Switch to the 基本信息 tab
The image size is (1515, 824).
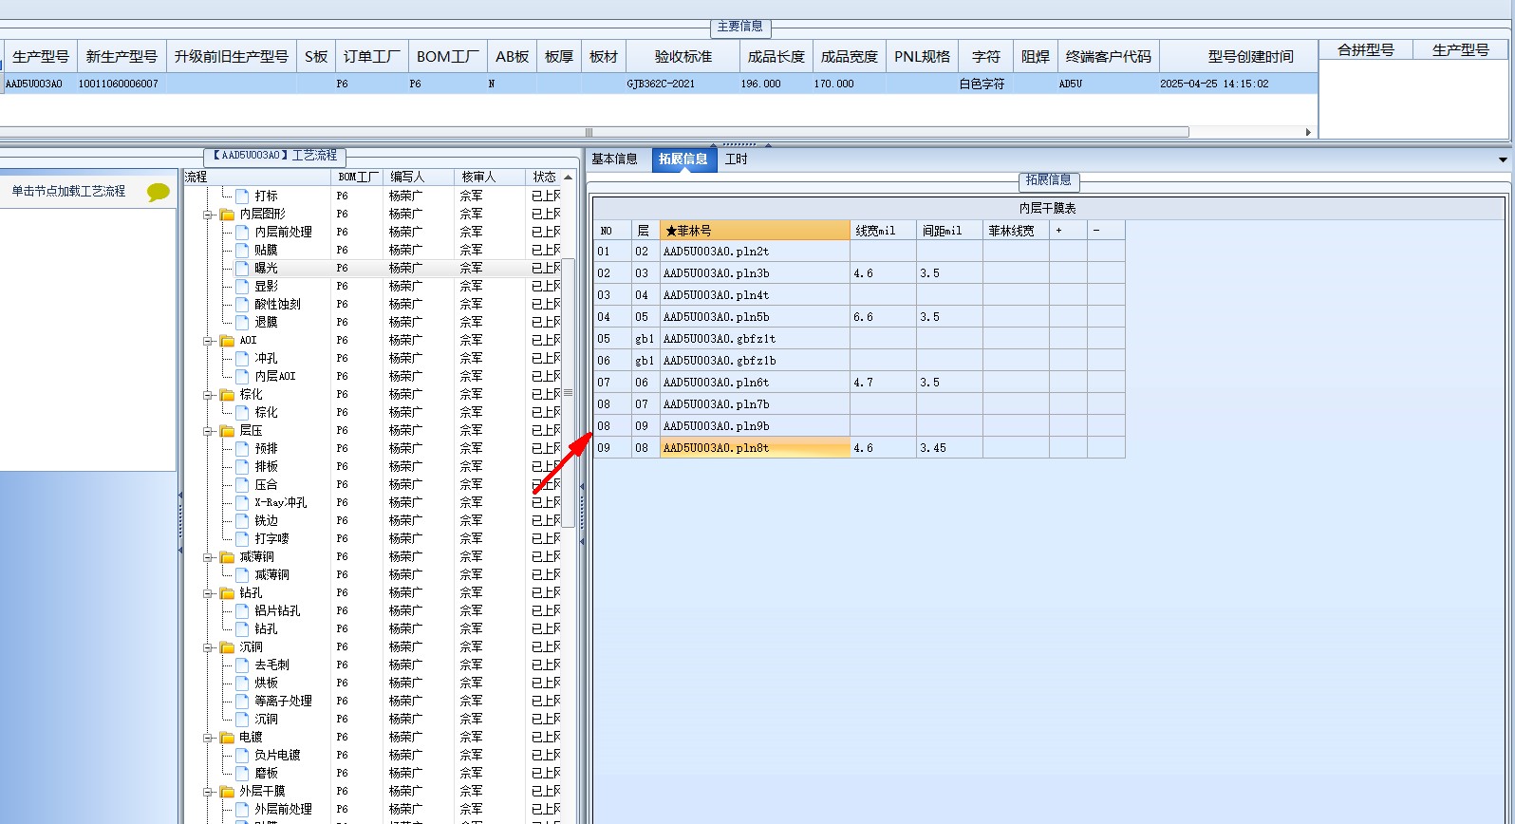point(614,159)
